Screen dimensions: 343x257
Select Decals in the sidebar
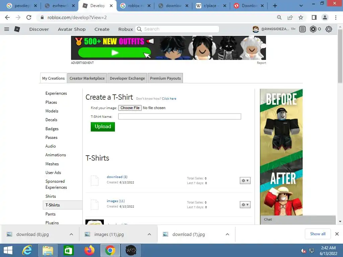[x=51, y=120]
